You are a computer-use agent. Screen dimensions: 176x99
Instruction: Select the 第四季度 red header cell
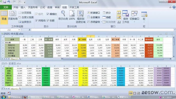[149, 39]
